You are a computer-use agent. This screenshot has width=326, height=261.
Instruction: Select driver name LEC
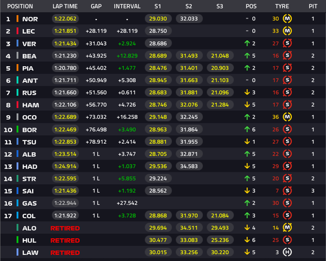[29, 31]
